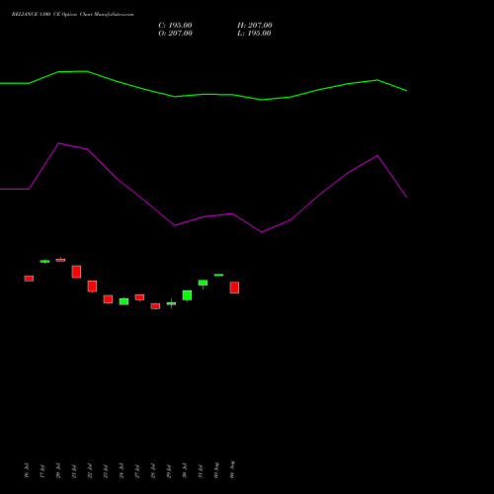The image size is (494, 494).
Task: Click the 21 Jul date label
Action: [x=74, y=471]
